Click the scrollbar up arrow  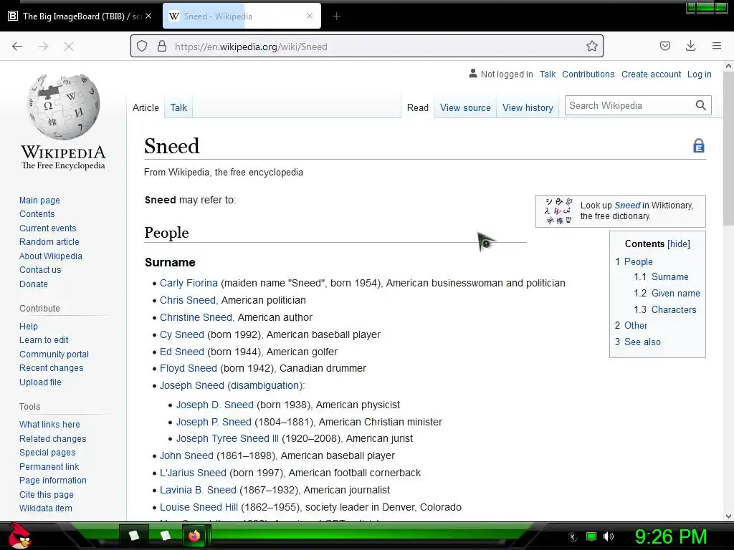click(728, 67)
